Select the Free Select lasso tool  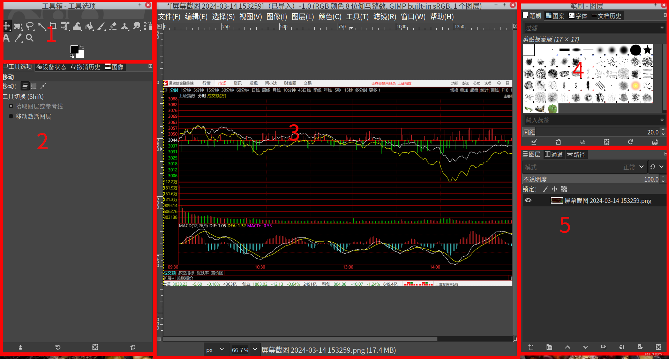(x=30, y=26)
